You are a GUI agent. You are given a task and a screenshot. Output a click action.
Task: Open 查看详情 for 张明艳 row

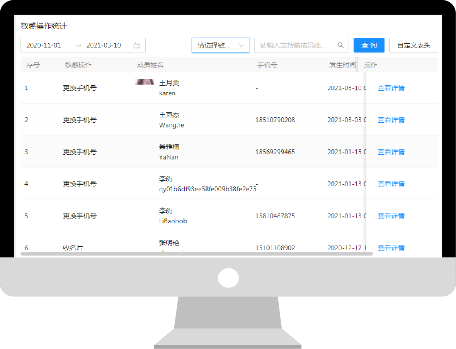pyautogui.click(x=391, y=248)
